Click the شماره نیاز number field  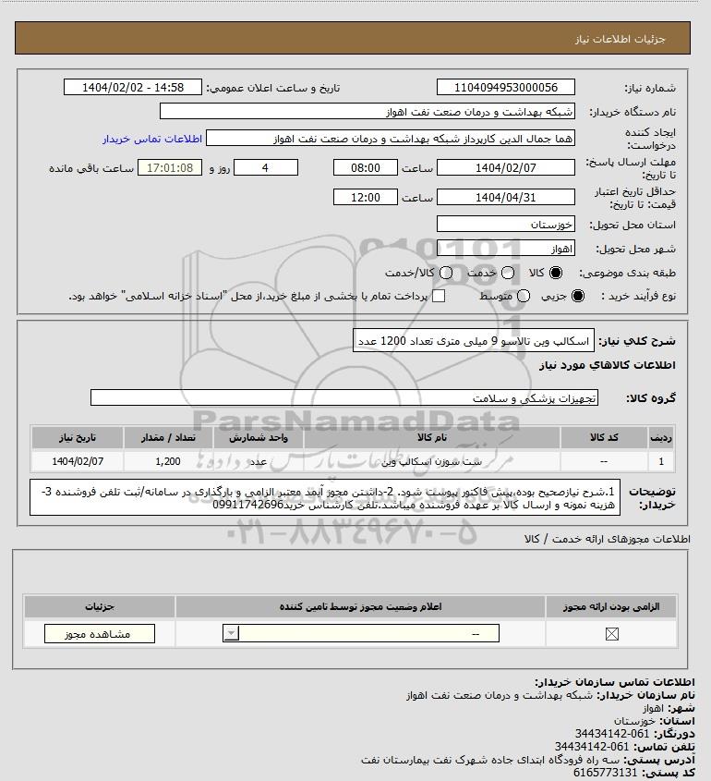point(505,87)
